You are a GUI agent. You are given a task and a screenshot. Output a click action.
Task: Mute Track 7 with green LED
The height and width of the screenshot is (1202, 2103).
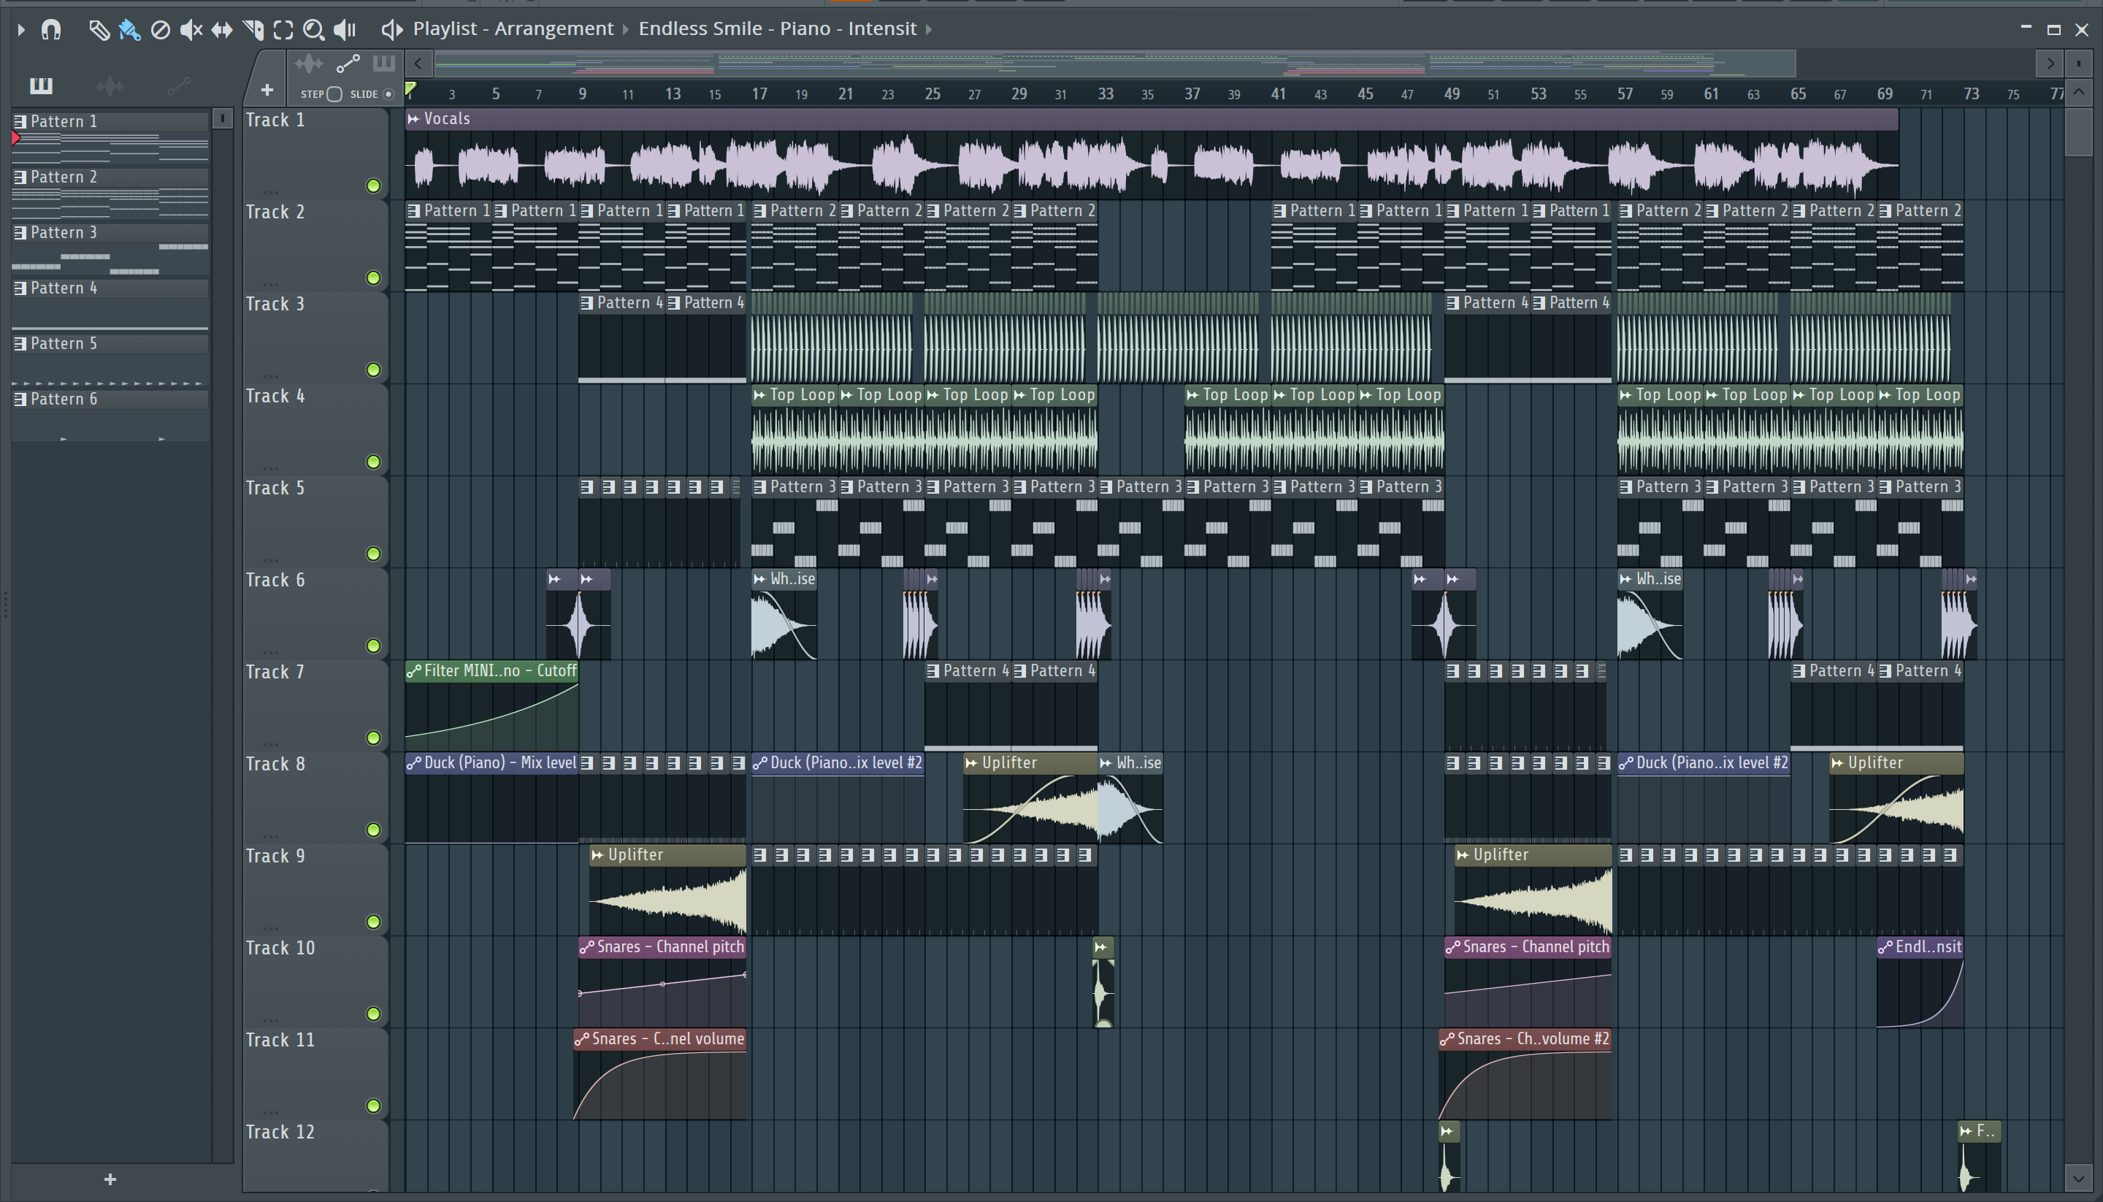373,738
